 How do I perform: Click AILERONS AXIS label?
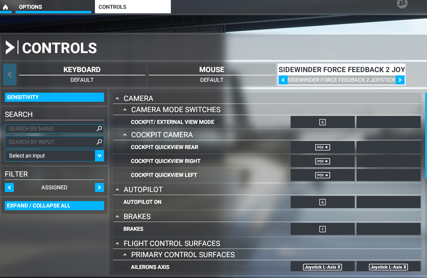[x=150, y=267]
